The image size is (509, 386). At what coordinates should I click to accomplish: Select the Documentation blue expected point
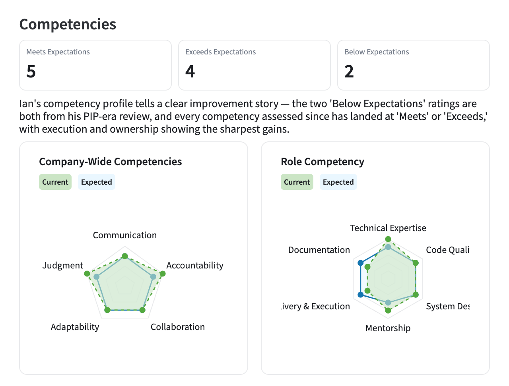click(x=361, y=263)
